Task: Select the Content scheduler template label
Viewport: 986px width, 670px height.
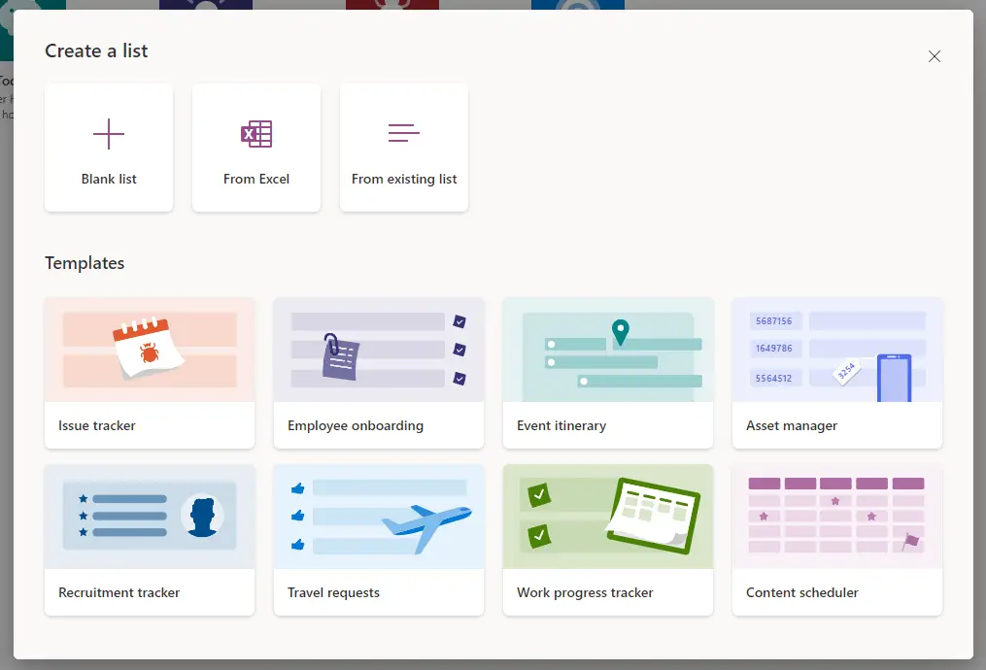Action: coord(802,592)
